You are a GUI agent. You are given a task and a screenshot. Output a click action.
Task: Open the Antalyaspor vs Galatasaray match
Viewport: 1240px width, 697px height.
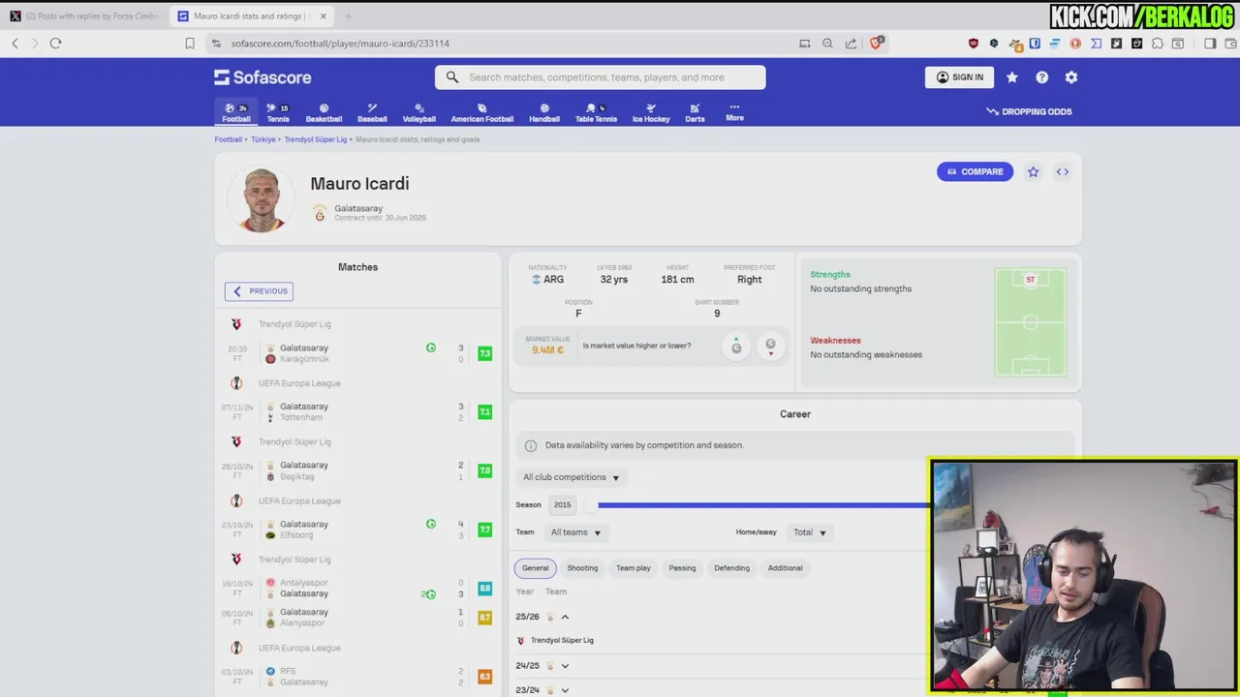(357, 589)
